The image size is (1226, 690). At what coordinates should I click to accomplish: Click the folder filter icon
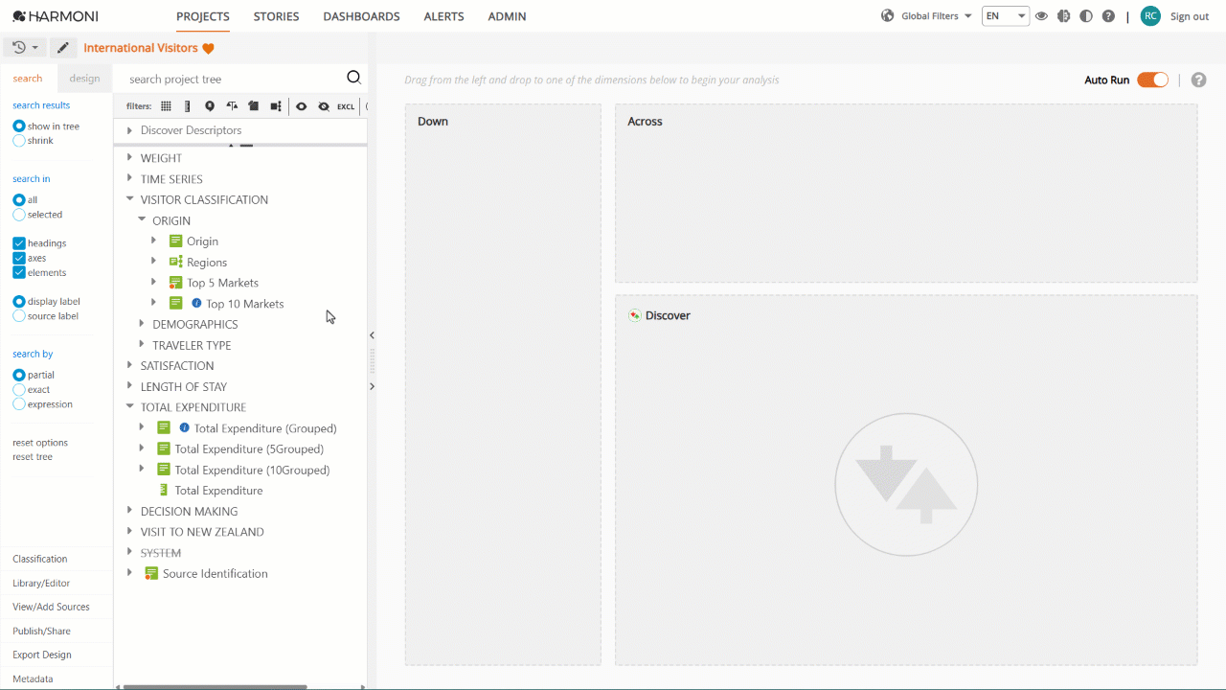pos(253,106)
